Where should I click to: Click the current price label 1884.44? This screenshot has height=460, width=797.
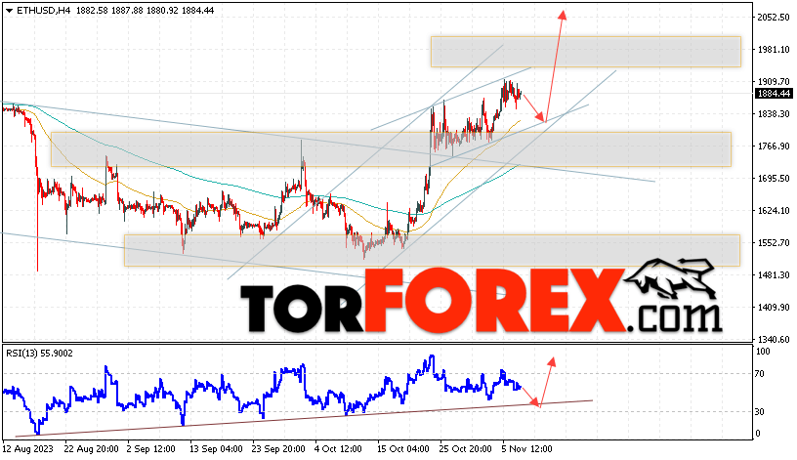(774, 93)
